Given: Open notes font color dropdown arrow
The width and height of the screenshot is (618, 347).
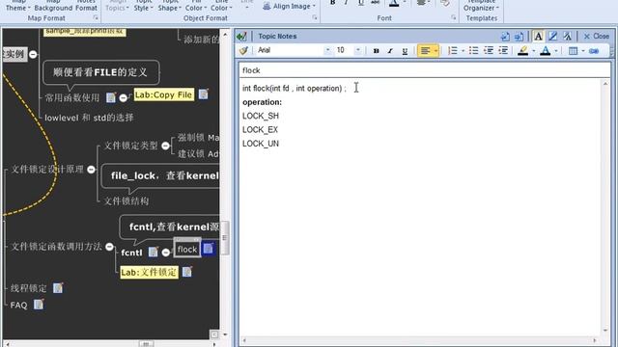Looking at the screenshot, I should pos(556,51).
